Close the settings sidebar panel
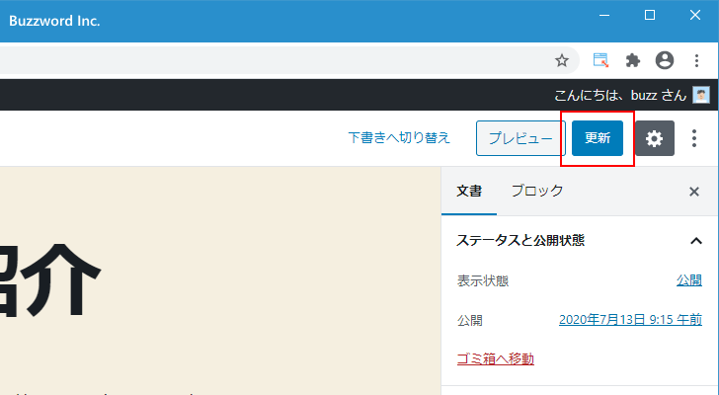Screen dimensions: 719x395 694,192
